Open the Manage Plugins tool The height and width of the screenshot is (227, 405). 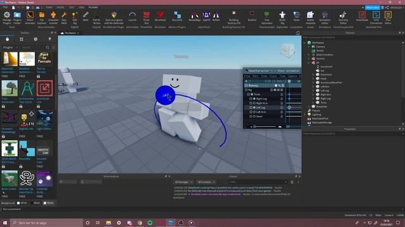point(7,18)
